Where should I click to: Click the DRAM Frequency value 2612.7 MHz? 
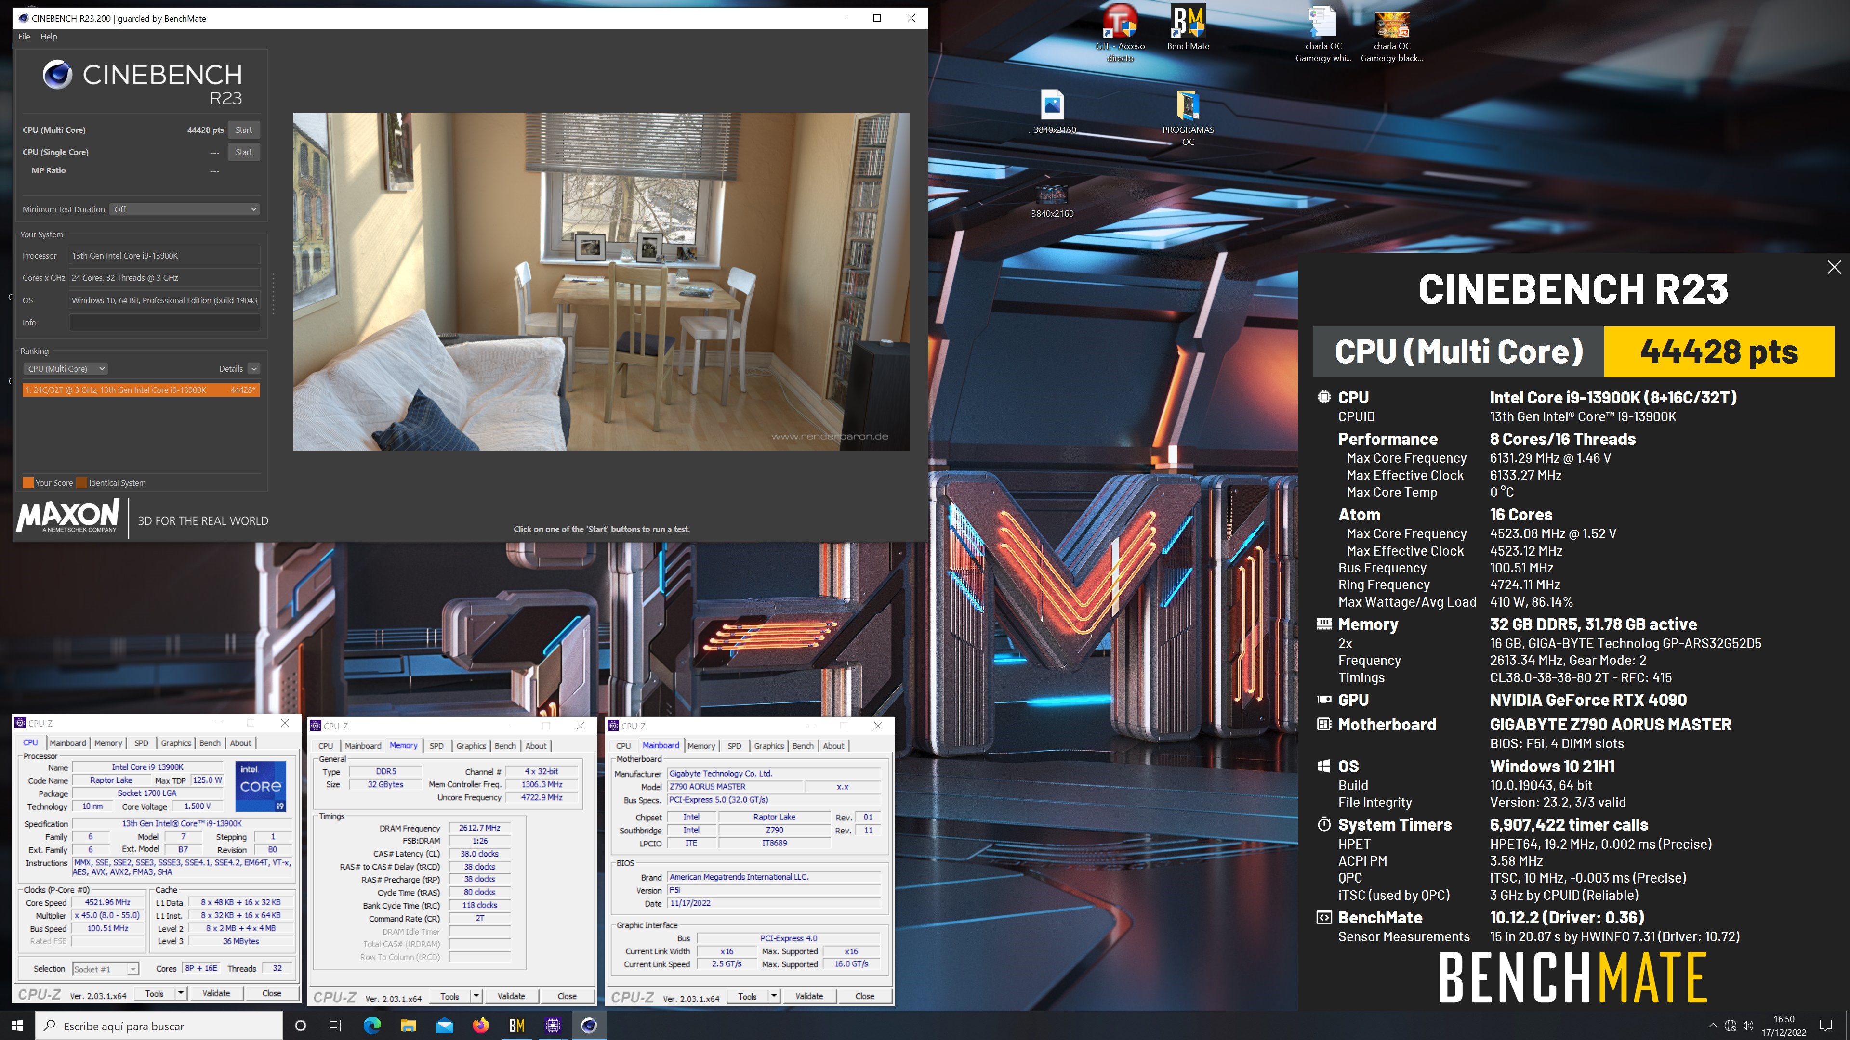coord(479,828)
